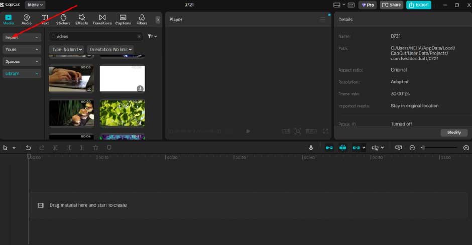The height and width of the screenshot is (245, 472).
Task: Toggle the auto snapping button
Action: [342, 148]
